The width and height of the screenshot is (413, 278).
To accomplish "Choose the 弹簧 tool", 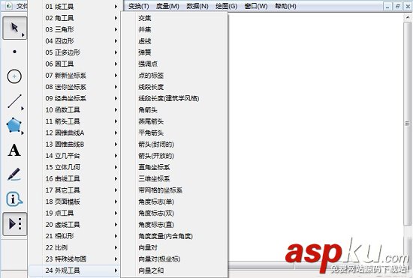I will pos(174,52).
